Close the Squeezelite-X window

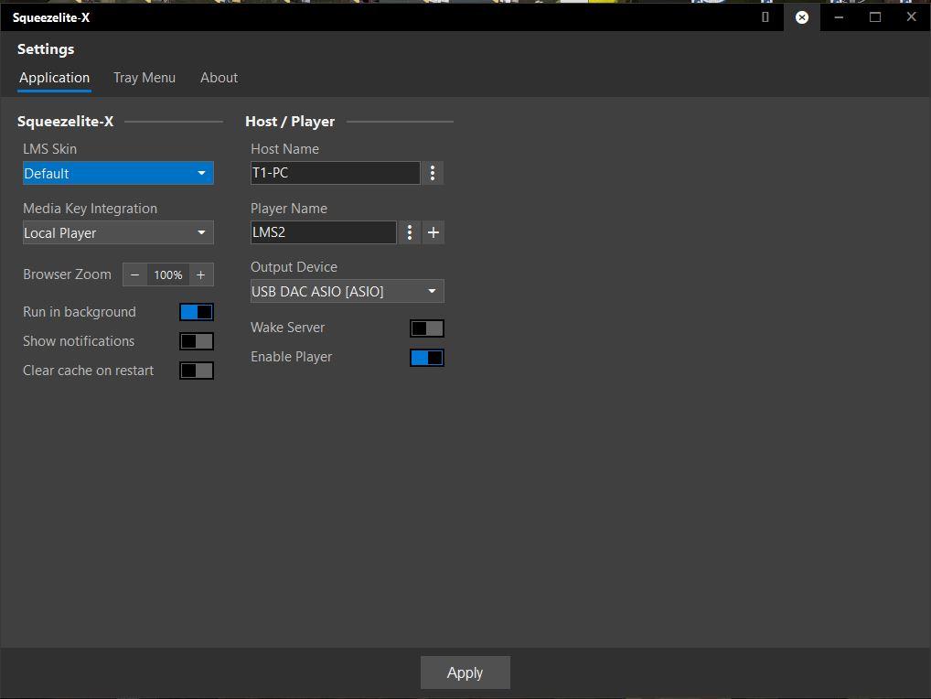coord(912,17)
